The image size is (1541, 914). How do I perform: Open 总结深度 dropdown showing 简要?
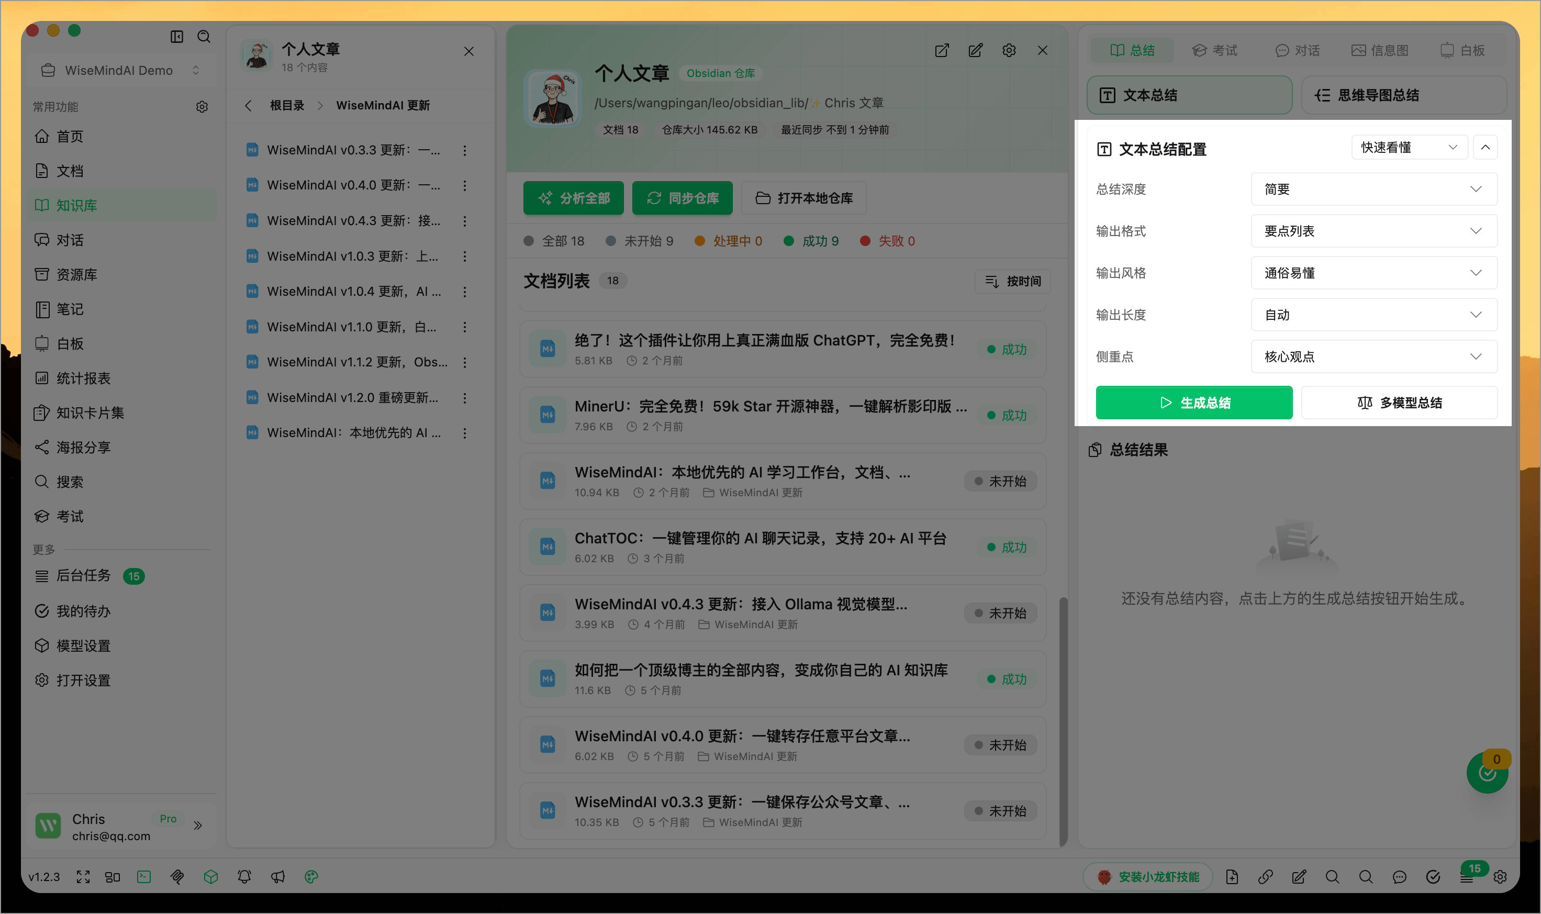click(1373, 189)
